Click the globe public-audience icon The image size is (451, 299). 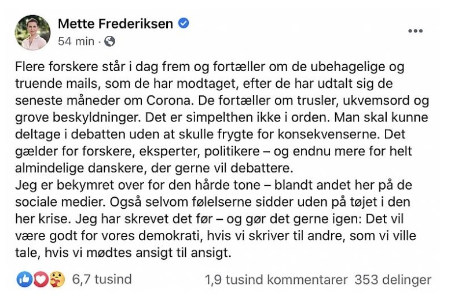point(109,41)
